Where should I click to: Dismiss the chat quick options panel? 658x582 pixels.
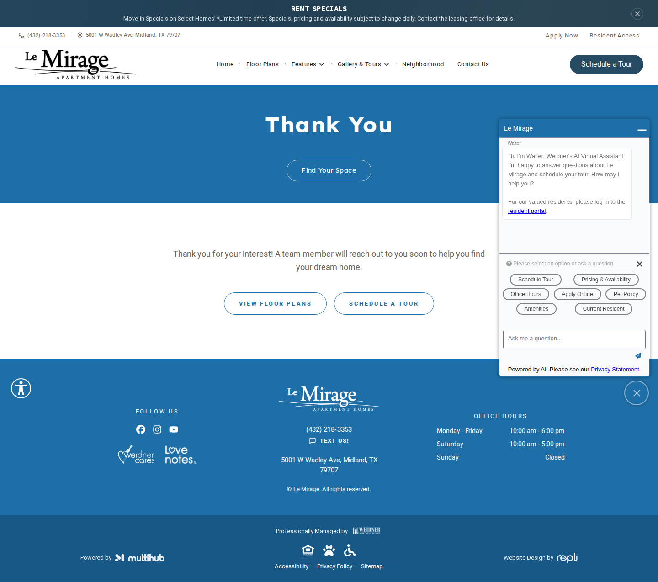tap(639, 264)
